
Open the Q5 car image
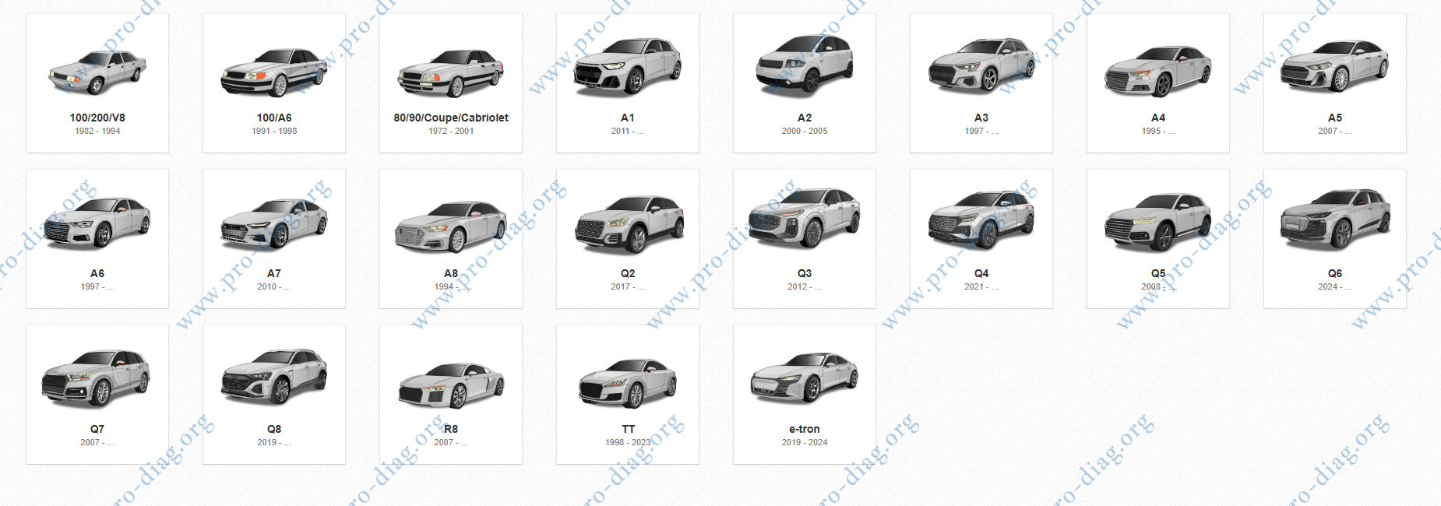[x=1158, y=222]
